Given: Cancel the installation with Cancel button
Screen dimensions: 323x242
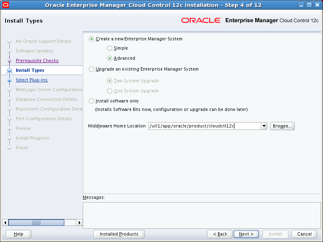Looking at the screenshot, I should coord(304,234).
